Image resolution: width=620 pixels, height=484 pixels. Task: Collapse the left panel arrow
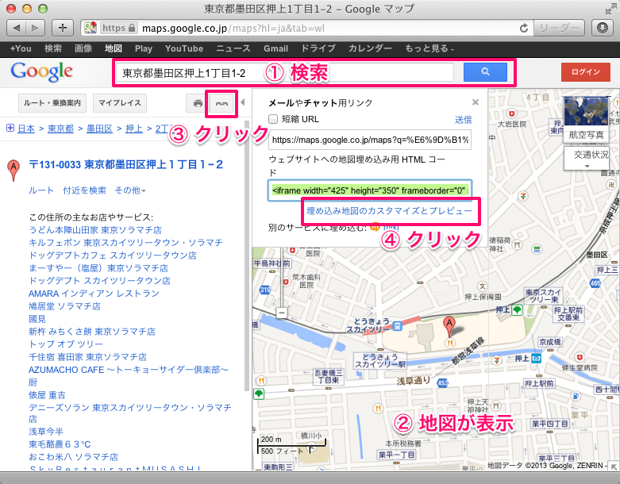click(x=243, y=102)
